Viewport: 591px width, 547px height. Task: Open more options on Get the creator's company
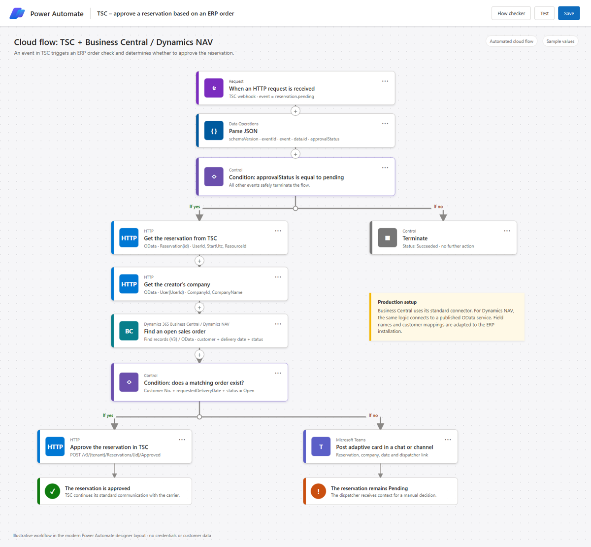point(278,277)
